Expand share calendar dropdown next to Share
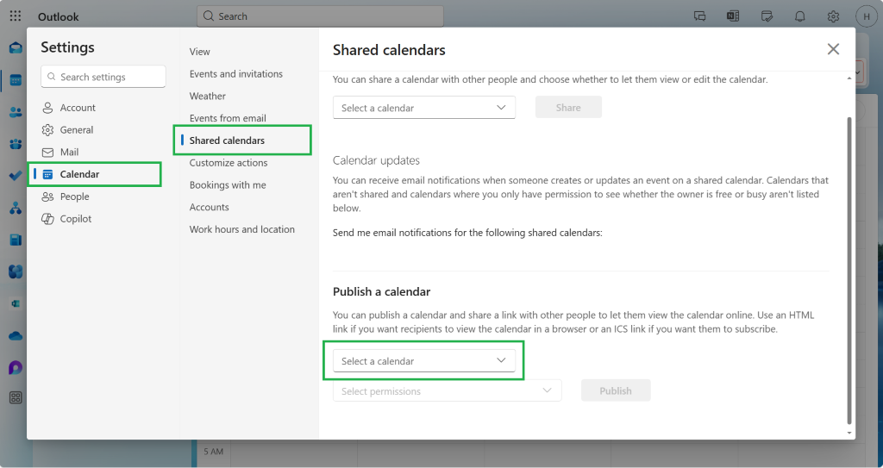This screenshot has width=883, height=468. coord(424,108)
